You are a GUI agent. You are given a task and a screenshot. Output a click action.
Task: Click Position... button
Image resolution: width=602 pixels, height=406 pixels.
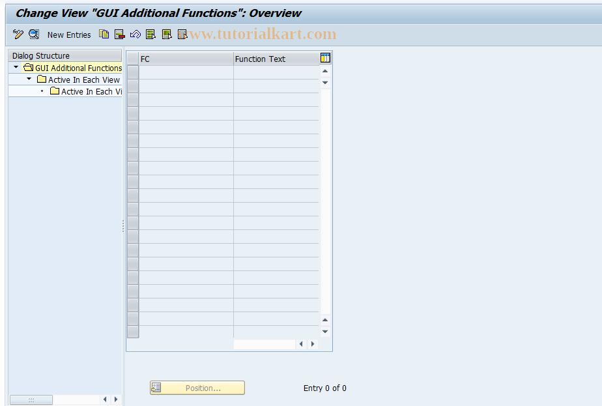(x=197, y=388)
